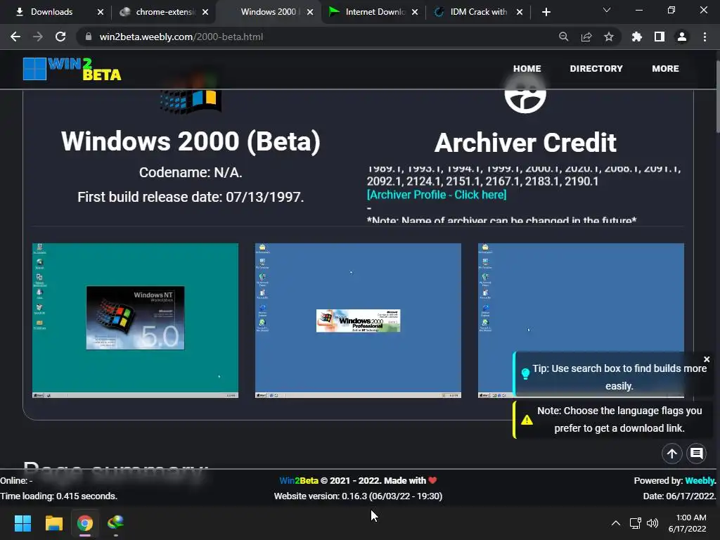Open the network tray icon
The width and height of the screenshot is (720, 540).
[636, 523]
